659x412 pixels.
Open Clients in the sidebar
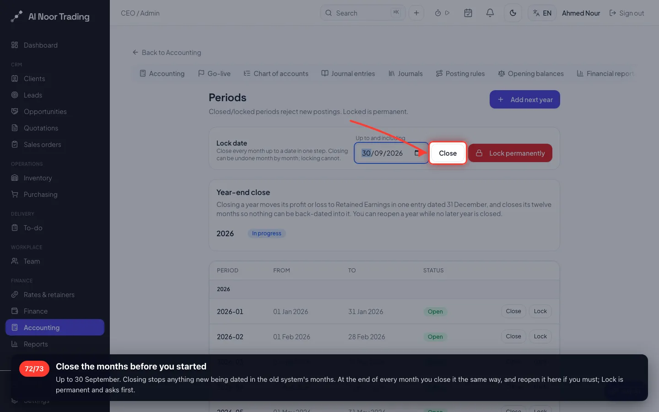coord(55,79)
